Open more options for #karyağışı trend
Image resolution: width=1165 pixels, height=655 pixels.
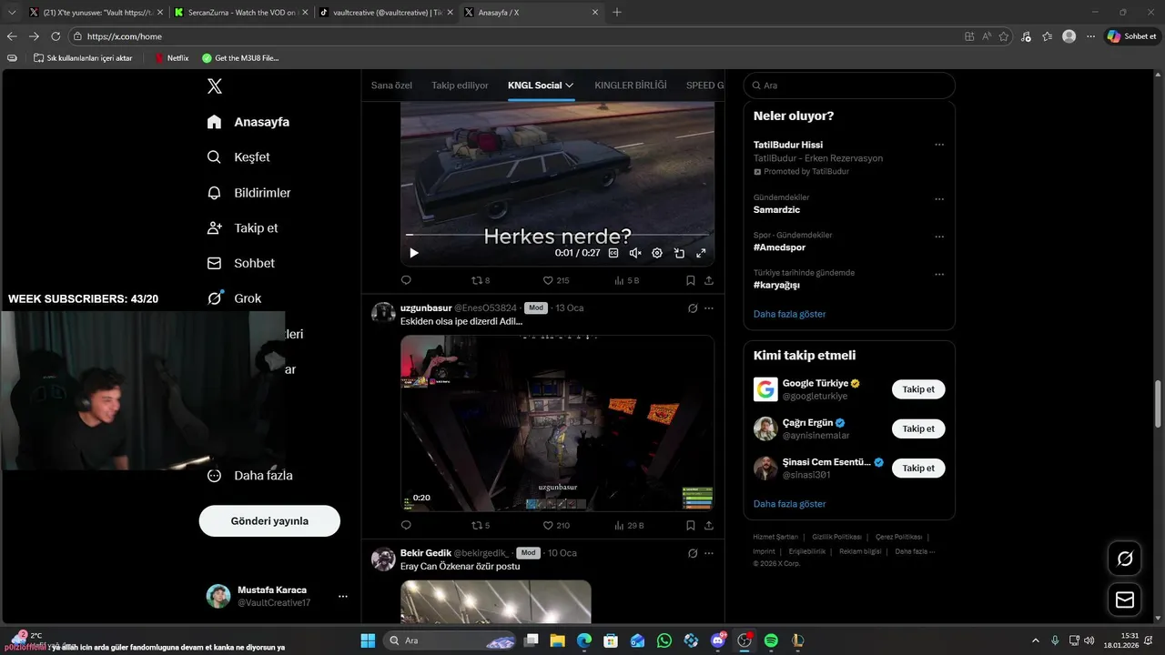pos(939,274)
